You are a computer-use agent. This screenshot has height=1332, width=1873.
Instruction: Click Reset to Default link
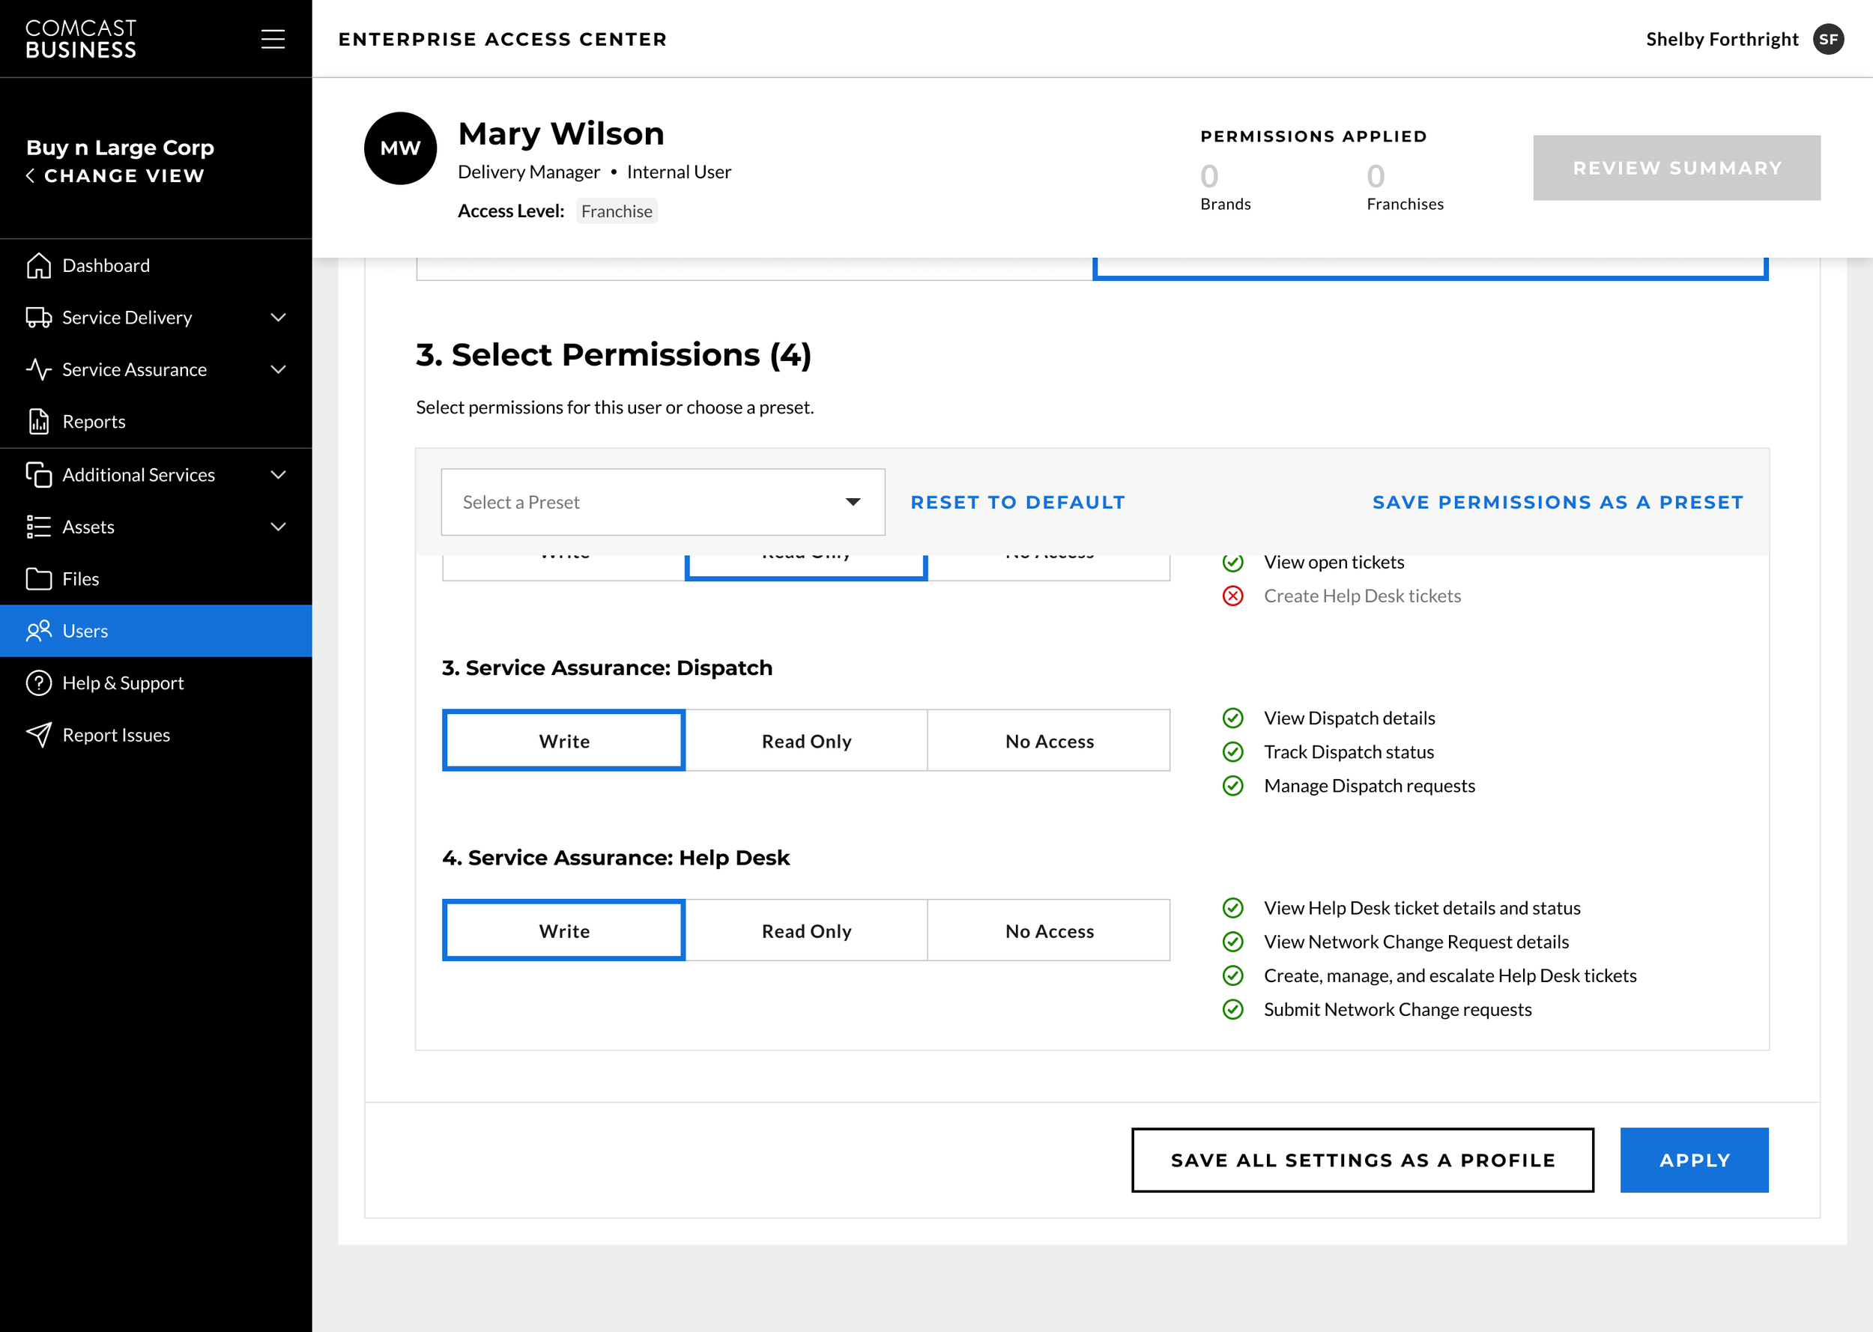[1017, 502]
